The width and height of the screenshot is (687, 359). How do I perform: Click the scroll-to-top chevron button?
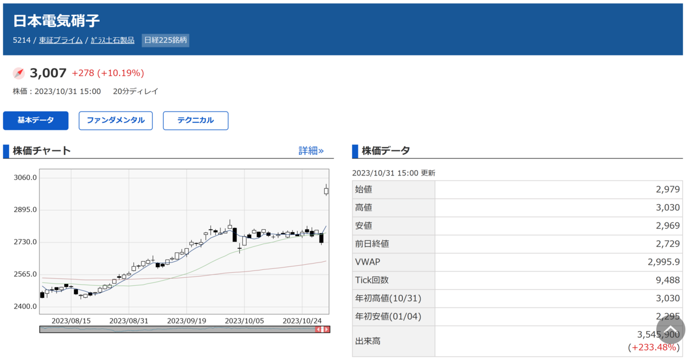click(x=670, y=329)
